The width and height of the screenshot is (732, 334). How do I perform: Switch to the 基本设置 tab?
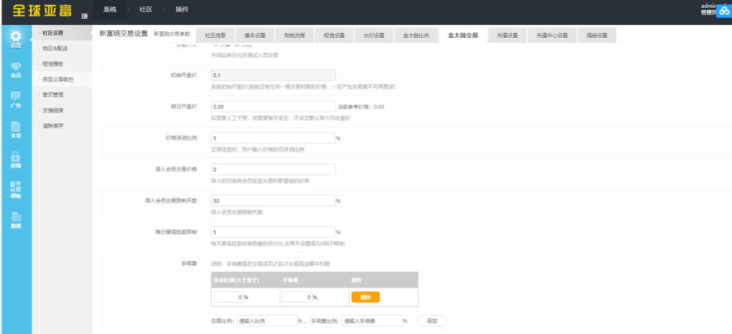[255, 36]
